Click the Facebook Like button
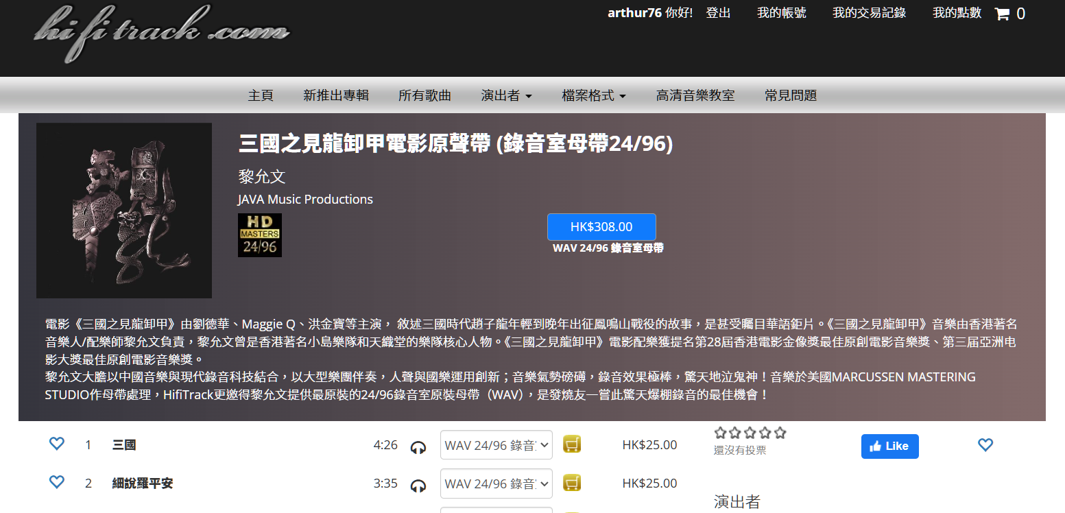The width and height of the screenshot is (1065, 513). click(x=889, y=446)
